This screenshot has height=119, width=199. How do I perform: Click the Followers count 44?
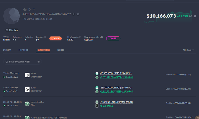tap(14, 40)
